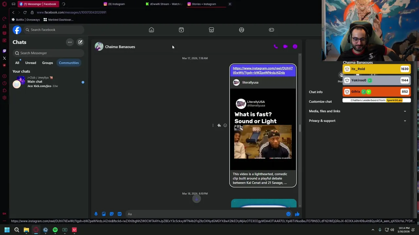The width and height of the screenshot is (419, 235).
Task: Record a voice clip with microphone icon
Action: (96, 214)
